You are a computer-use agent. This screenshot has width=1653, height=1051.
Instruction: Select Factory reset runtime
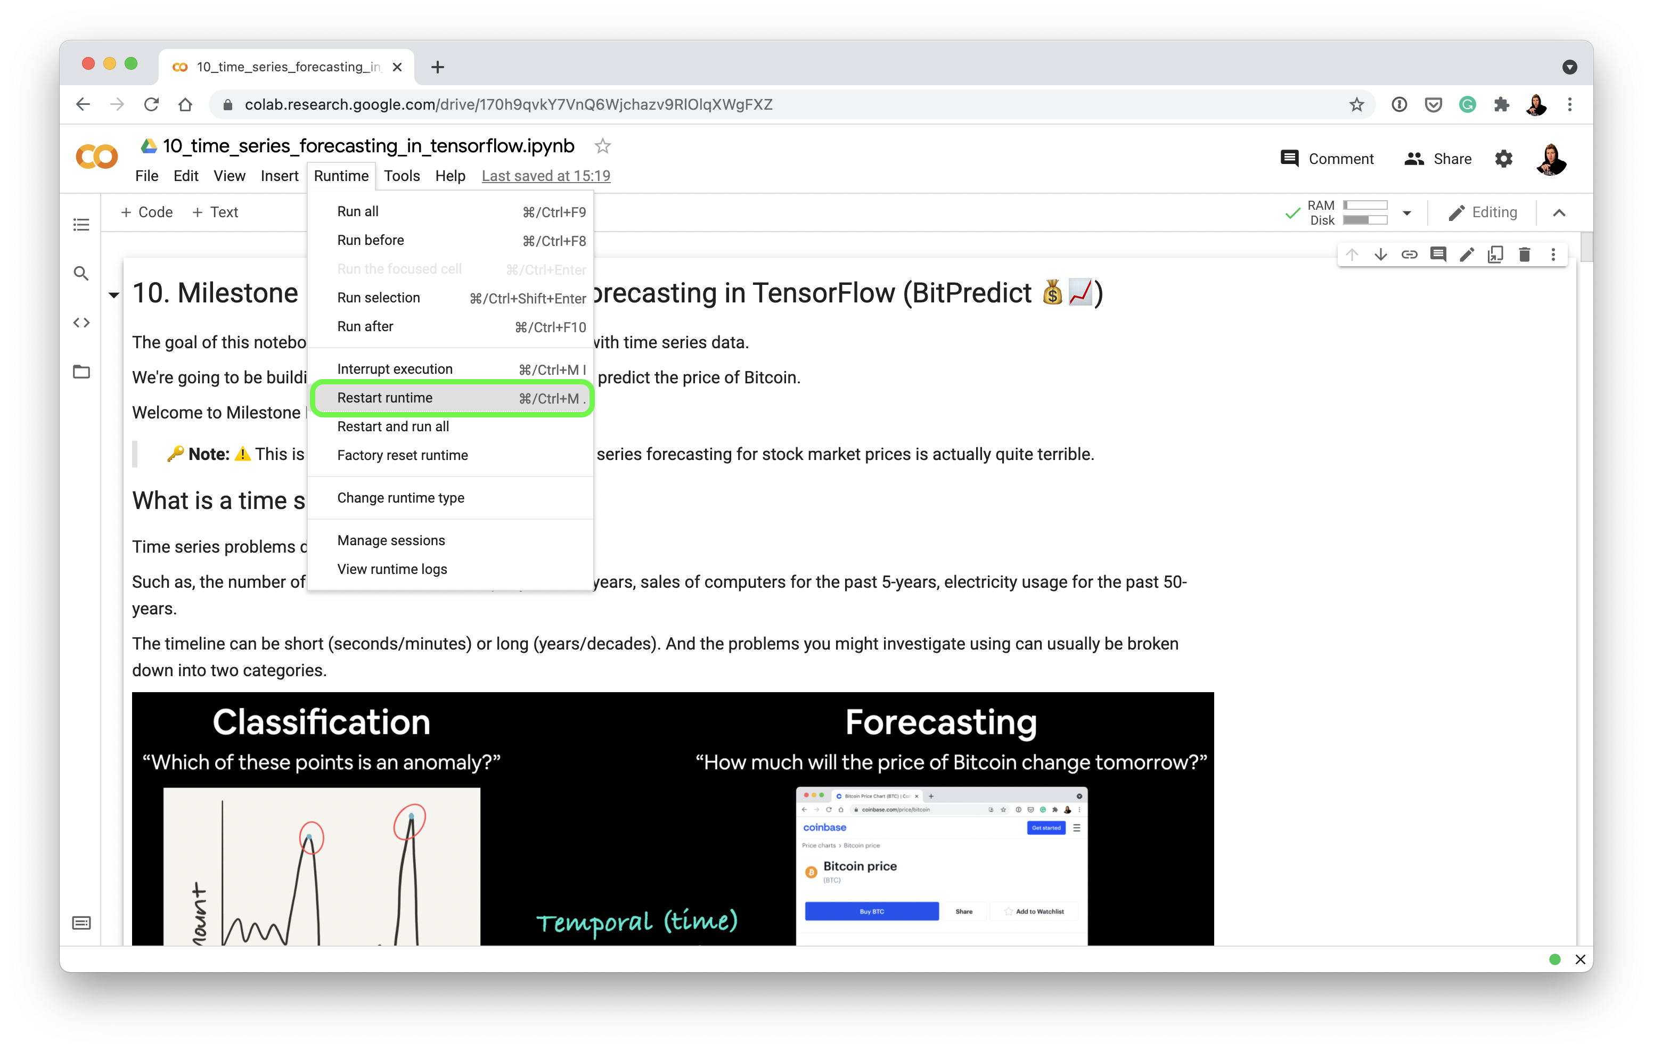click(451, 455)
